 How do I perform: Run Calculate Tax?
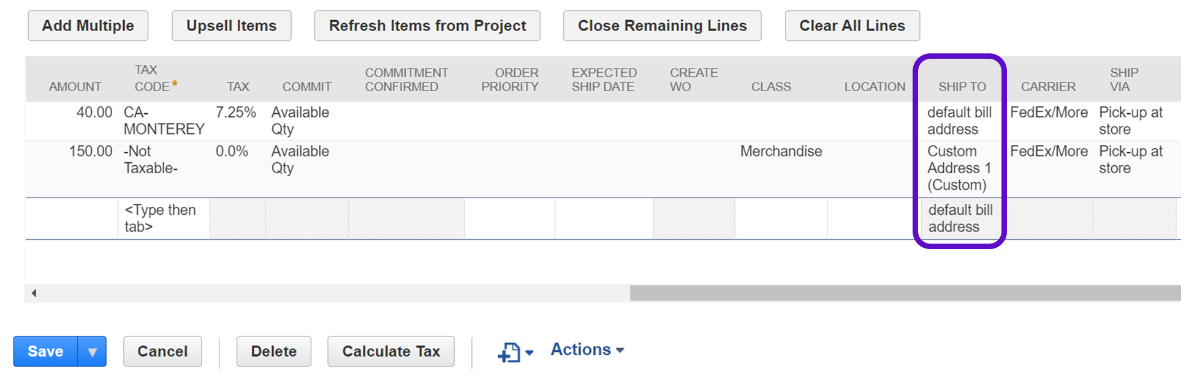(390, 352)
